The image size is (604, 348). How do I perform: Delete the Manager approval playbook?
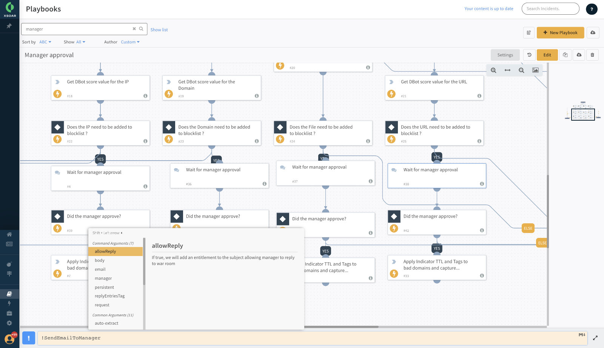(x=592, y=55)
